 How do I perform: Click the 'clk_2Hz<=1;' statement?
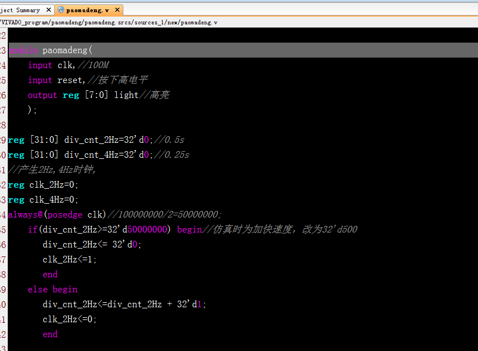click(70, 259)
